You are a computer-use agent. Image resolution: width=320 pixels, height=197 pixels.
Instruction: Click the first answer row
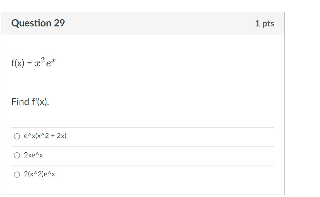[x=102, y=136]
